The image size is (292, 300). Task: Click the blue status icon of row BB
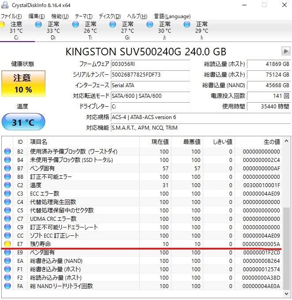[8, 177]
